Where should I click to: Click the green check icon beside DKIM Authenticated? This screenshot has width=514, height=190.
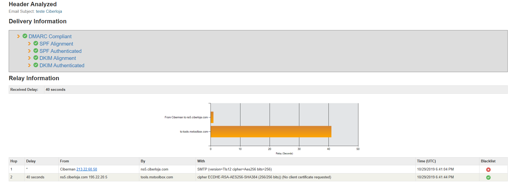pyautogui.click(x=36, y=65)
